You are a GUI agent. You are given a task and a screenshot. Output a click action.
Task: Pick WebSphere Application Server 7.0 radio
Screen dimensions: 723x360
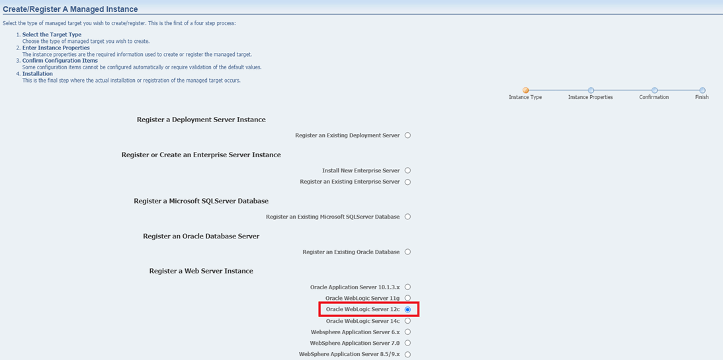(407, 343)
